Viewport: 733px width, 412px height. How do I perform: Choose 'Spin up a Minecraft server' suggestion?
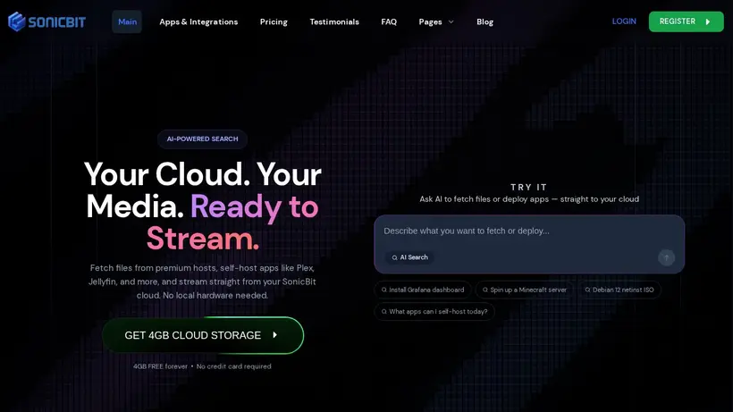click(525, 290)
